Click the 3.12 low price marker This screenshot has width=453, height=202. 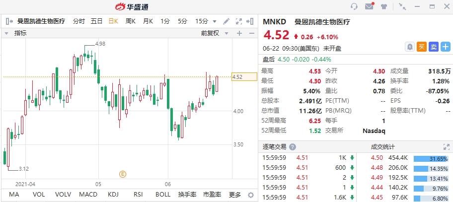tap(24, 169)
